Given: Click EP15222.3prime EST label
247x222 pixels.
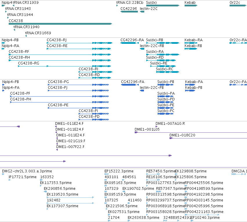Looking at the screenshot, I should click(x=119, y=171).
